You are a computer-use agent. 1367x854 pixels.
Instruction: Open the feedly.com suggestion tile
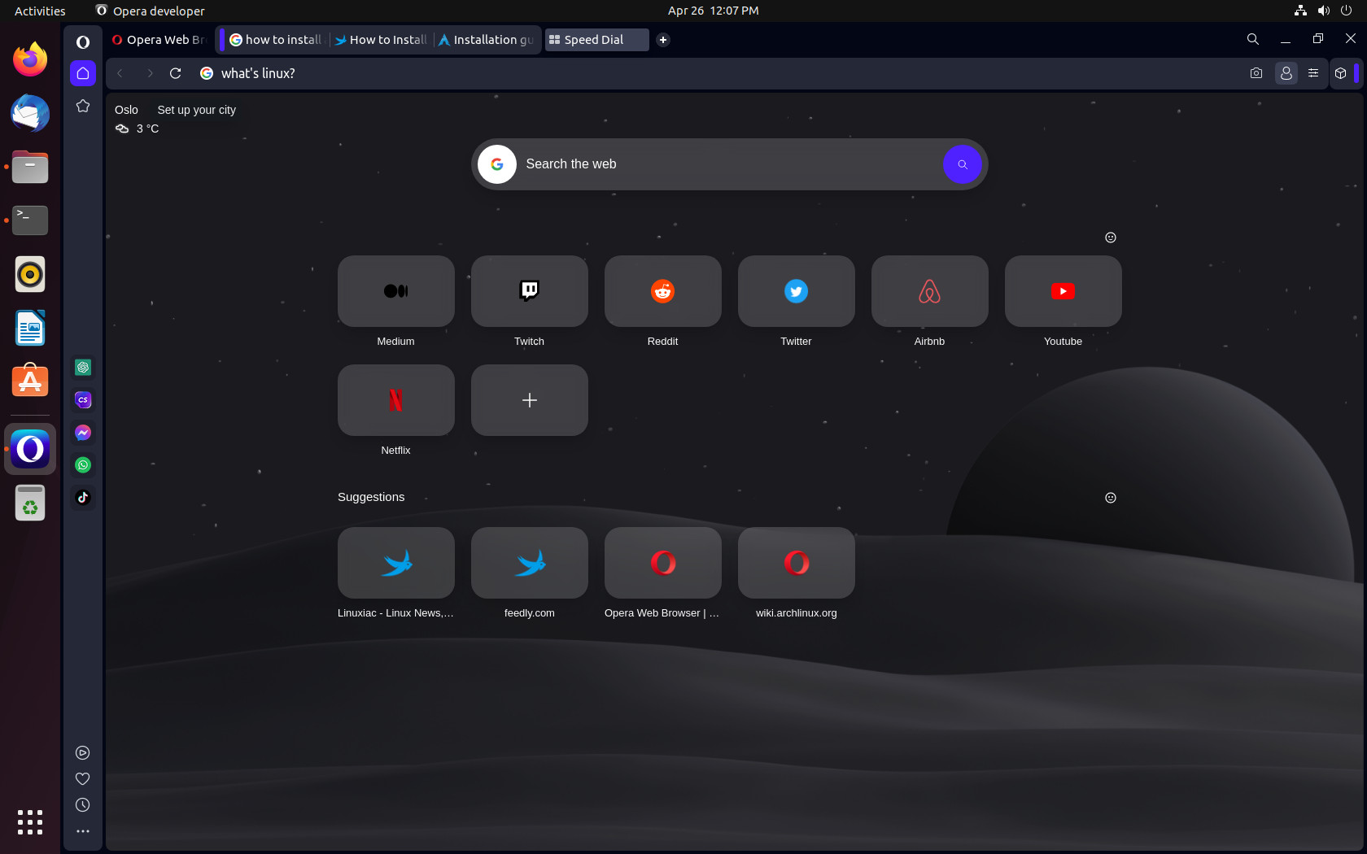[530, 563]
